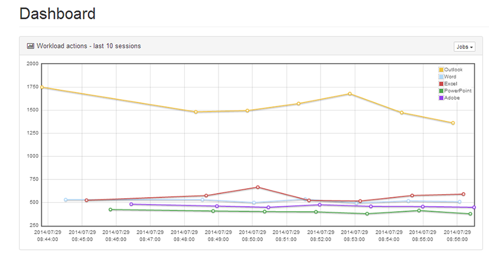Click the leftmost purple Adobe data point
This screenshot has height=256, width=502.
tap(131, 205)
